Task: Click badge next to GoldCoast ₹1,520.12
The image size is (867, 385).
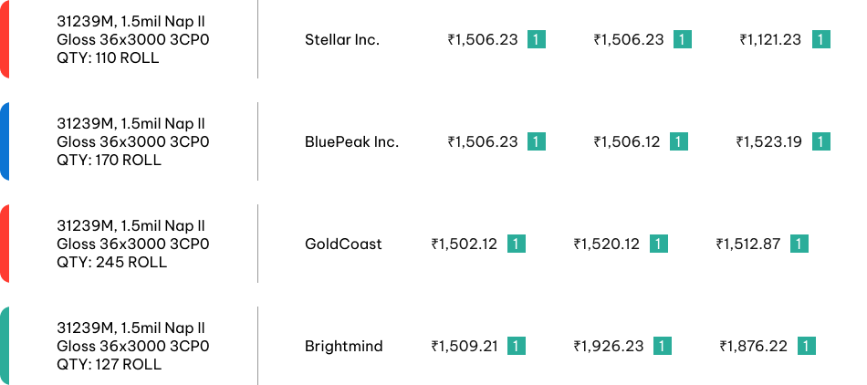Action: pyautogui.click(x=658, y=244)
